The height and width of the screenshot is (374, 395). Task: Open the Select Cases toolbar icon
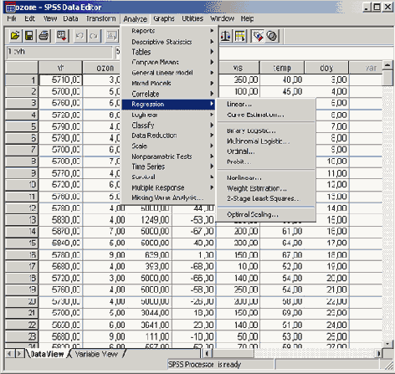(x=240, y=36)
